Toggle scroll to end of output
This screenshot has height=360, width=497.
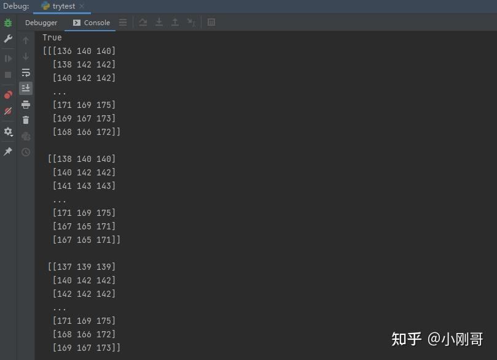tap(26, 88)
